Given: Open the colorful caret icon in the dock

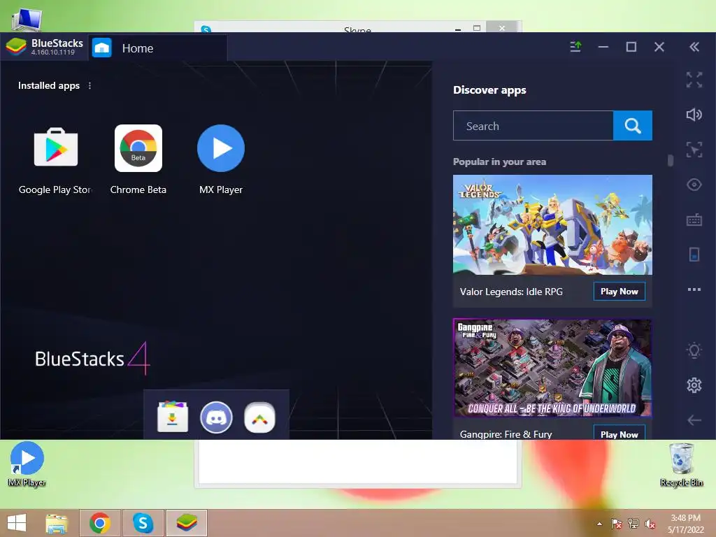Looking at the screenshot, I should click(260, 417).
